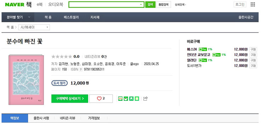
Task: Open author 이두준 link
Action: coord(121,64)
